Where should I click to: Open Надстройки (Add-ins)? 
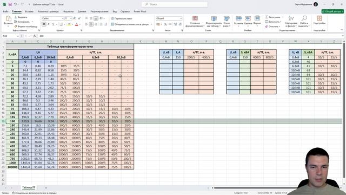[320, 20]
